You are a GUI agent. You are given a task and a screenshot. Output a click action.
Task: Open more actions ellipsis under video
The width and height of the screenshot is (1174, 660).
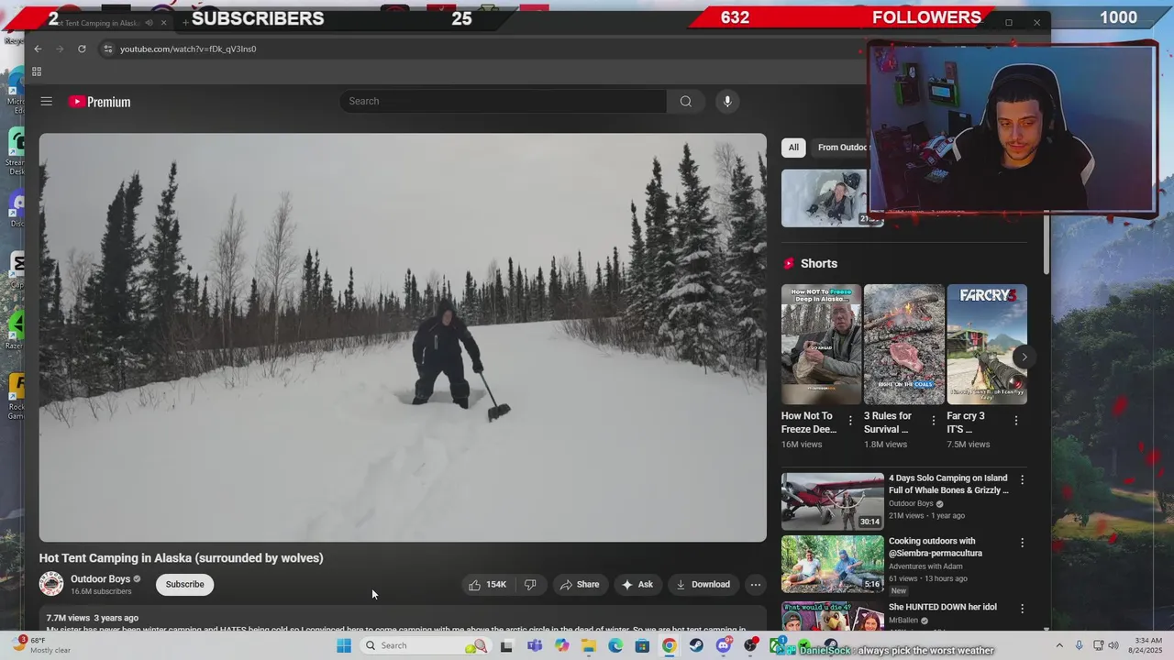(x=755, y=585)
